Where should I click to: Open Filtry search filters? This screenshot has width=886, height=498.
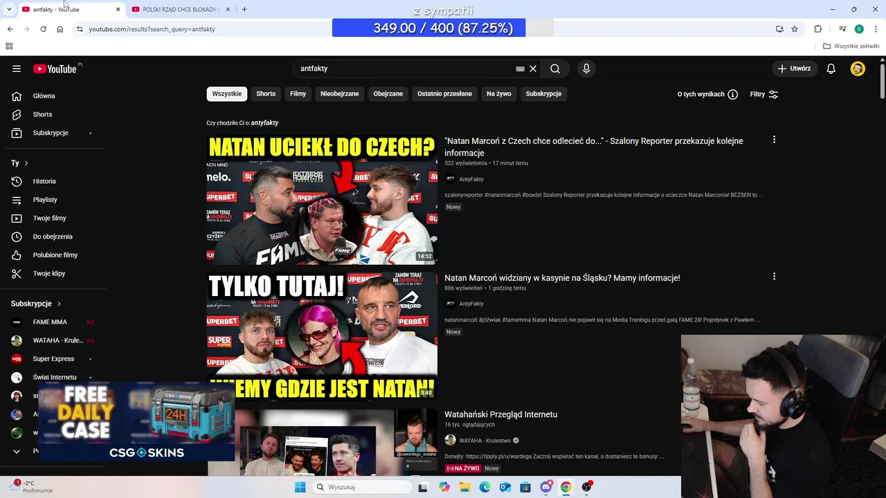[x=764, y=94]
